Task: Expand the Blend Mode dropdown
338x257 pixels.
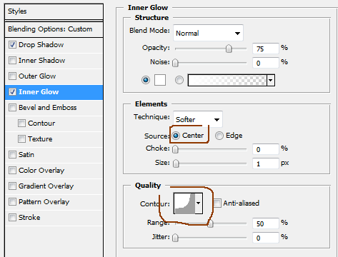Action: tap(208, 33)
